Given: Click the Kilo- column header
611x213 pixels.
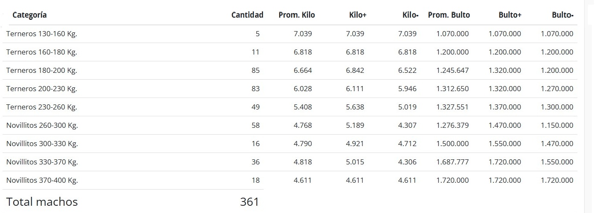Looking at the screenshot, I should pyautogui.click(x=410, y=15).
